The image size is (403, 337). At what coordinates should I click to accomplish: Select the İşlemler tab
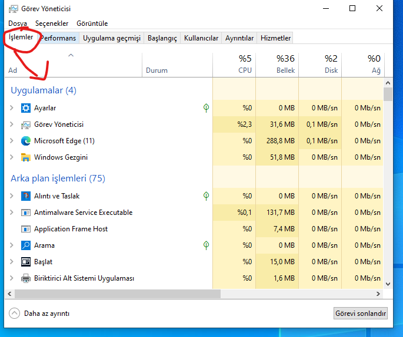click(21, 37)
